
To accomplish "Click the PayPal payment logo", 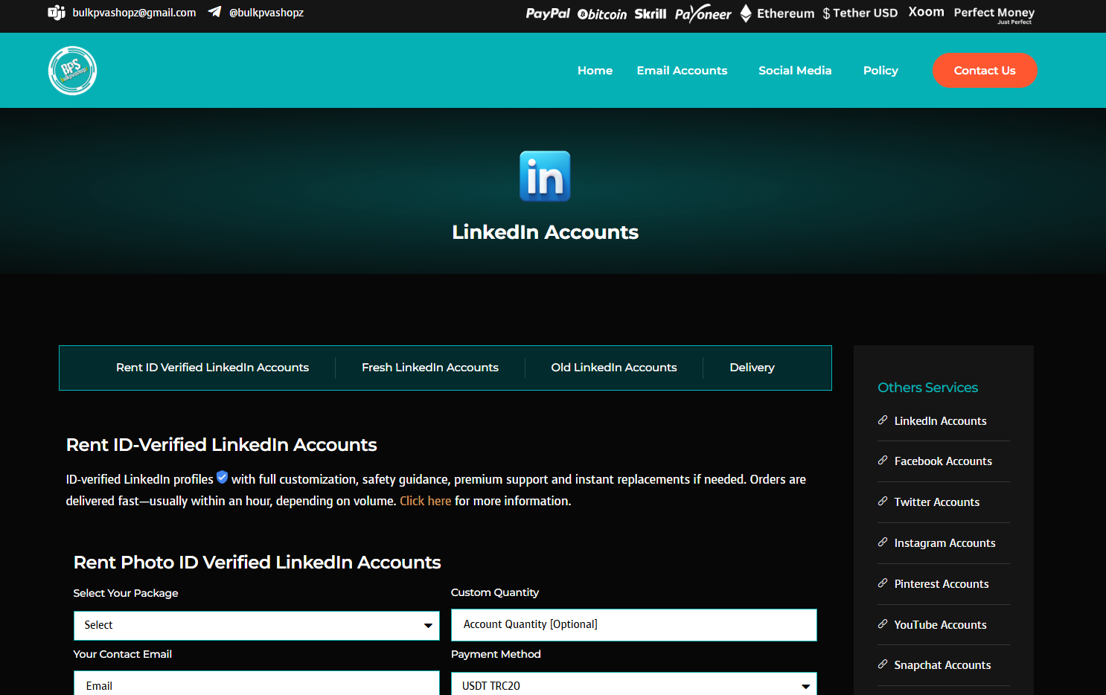I will point(548,13).
